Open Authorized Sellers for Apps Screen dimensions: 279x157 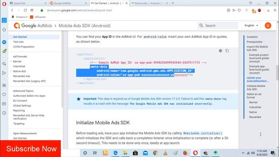pos(29,96)
